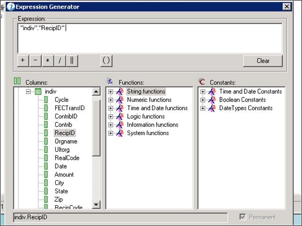302x226 pixels.
Task: Insert the concatenation double-bar operator
Action: coord(72,61)
